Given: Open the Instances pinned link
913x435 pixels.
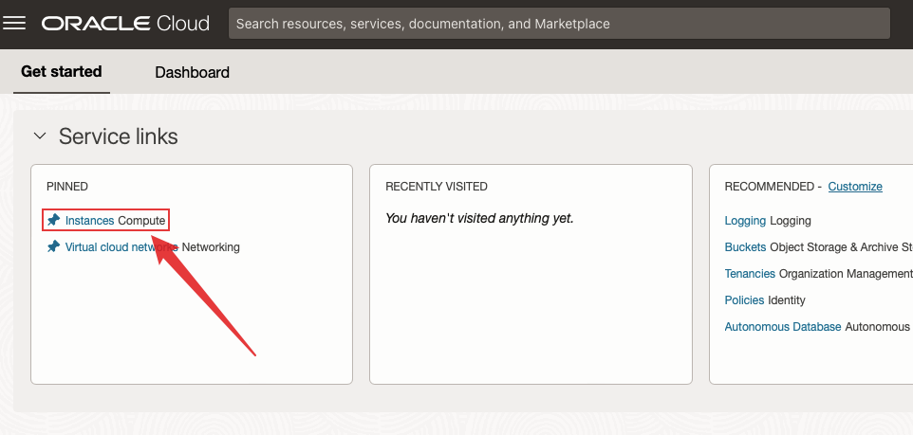Looking at the screenshot, I should coord(89,220).
